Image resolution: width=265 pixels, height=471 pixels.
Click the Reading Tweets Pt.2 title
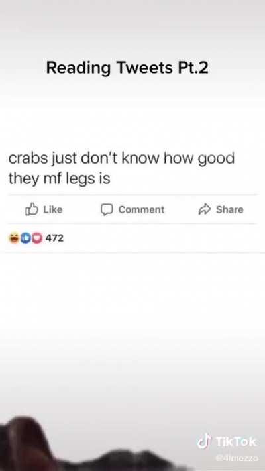pyautogui.click(x=127, y=68)
